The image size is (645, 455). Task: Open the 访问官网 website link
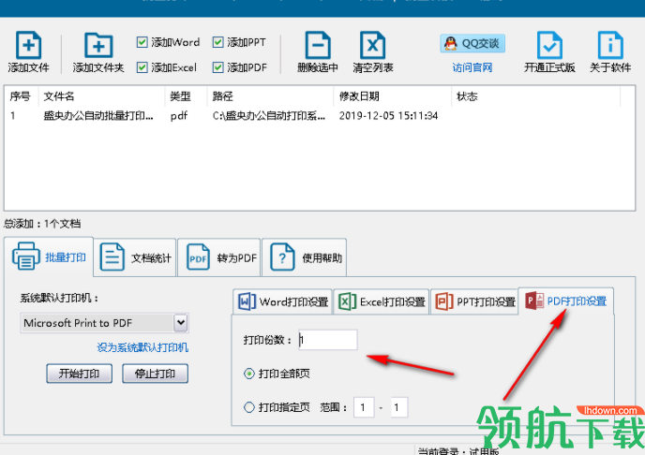click(x=472, y=67)
